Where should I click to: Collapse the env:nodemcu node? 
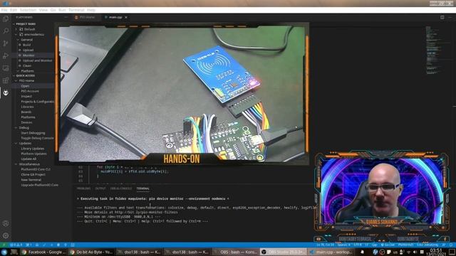click(16, 35)
